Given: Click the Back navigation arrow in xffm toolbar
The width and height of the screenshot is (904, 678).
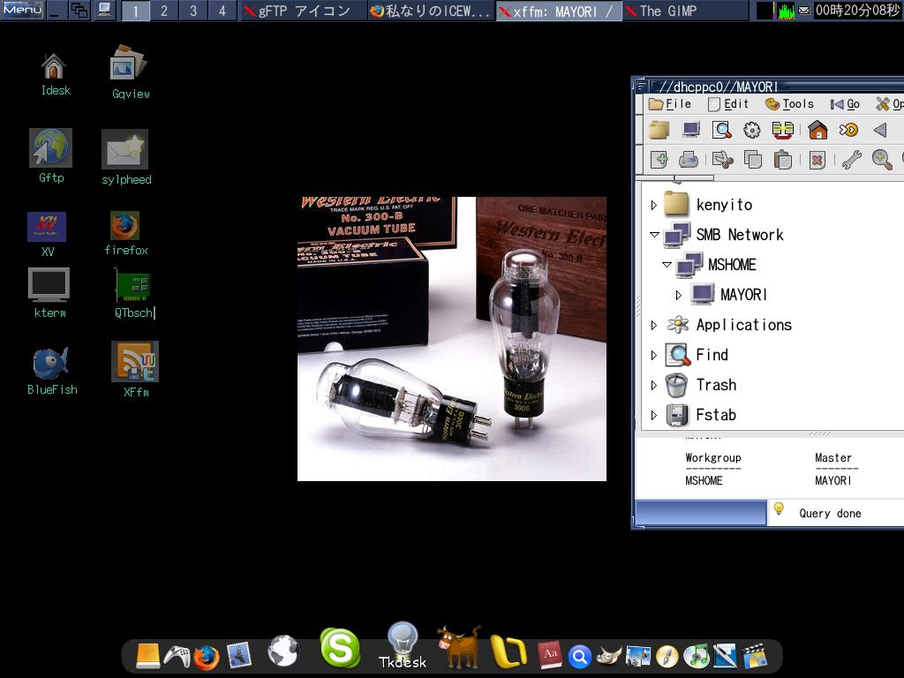Looking at the screenshot, I should coord(879,130).
